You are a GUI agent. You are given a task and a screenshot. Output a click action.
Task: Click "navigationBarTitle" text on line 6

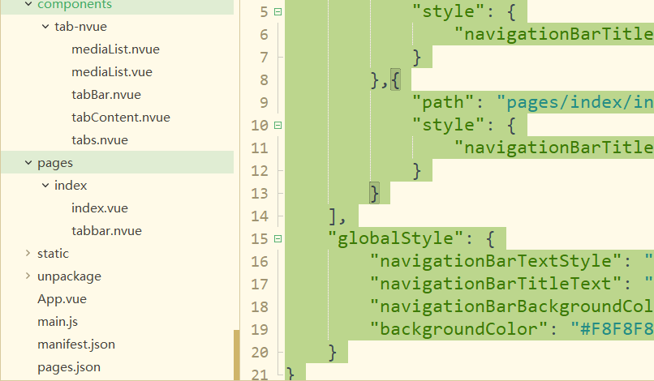[553, 34]
